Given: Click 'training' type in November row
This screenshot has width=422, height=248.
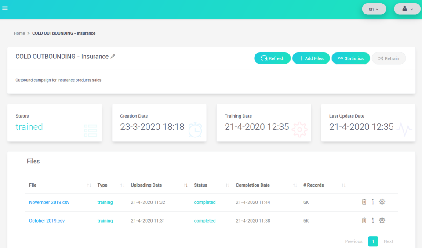Looking at the screenshot, I should [105, 202].
